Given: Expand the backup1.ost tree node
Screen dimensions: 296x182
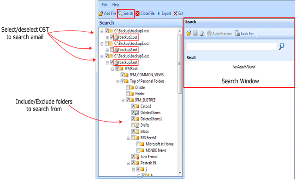Looking at the screenshot, I should [107, 37].
